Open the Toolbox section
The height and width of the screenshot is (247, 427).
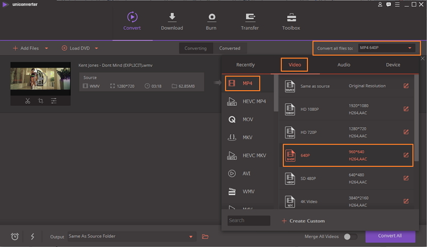tap(291, 21)
